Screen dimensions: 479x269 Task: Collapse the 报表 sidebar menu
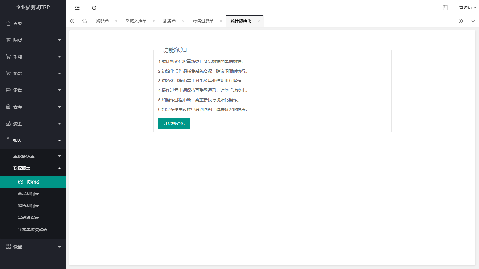pos(33,140)
